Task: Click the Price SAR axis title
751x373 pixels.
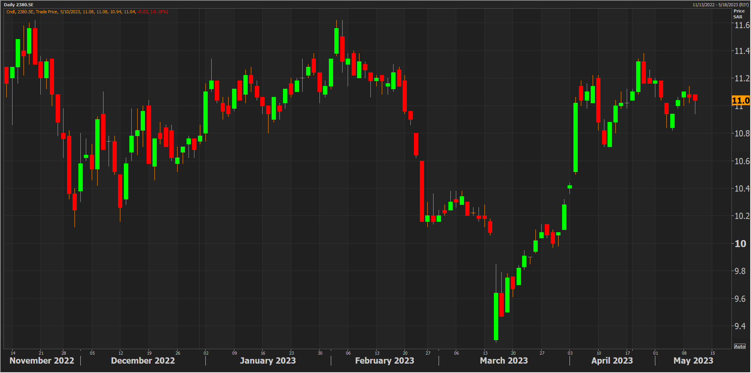Action: [738, 14]
